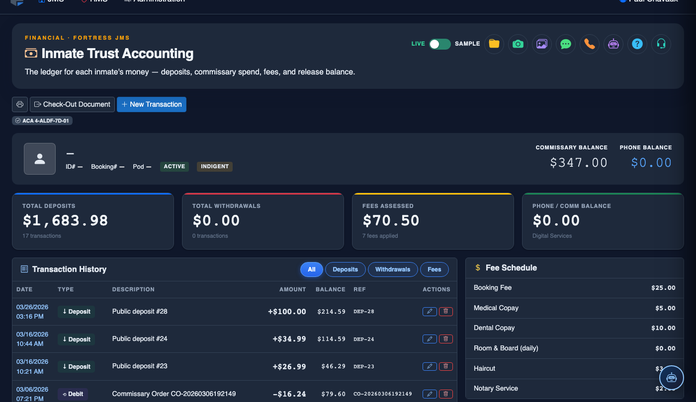Edit the Public deposit #24 transaction

pos(430,339)
